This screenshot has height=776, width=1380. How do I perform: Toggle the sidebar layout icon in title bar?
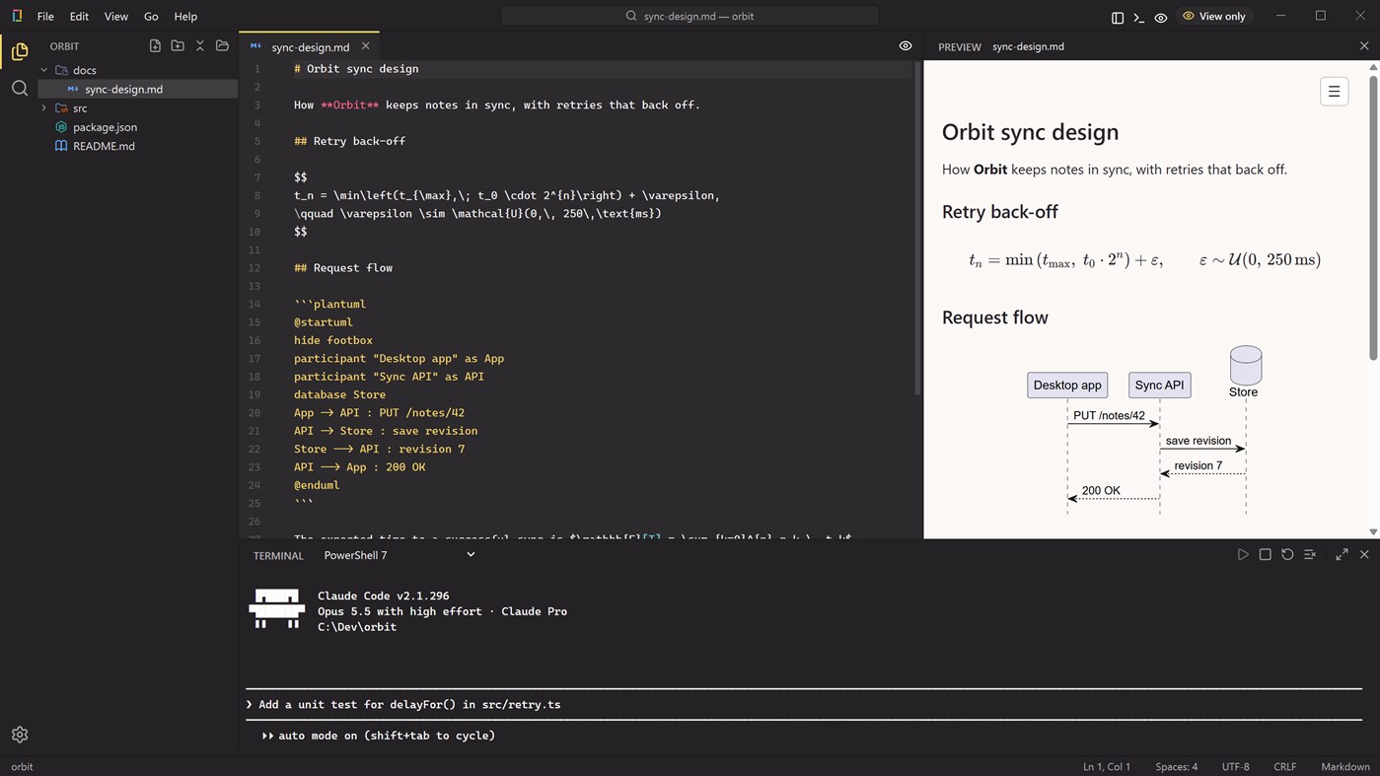(x=1118, y=17)
